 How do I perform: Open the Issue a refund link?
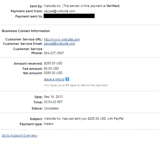point(54,79)
